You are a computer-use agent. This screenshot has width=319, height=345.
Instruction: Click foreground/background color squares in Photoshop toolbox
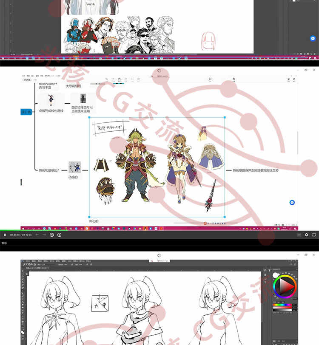pos(23,332)
